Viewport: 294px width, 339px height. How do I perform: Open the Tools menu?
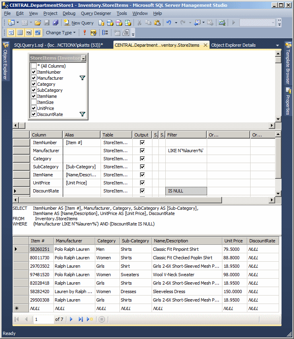coord(122,13)
